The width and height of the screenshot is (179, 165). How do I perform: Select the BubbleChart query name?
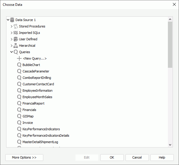coord(31,65)
